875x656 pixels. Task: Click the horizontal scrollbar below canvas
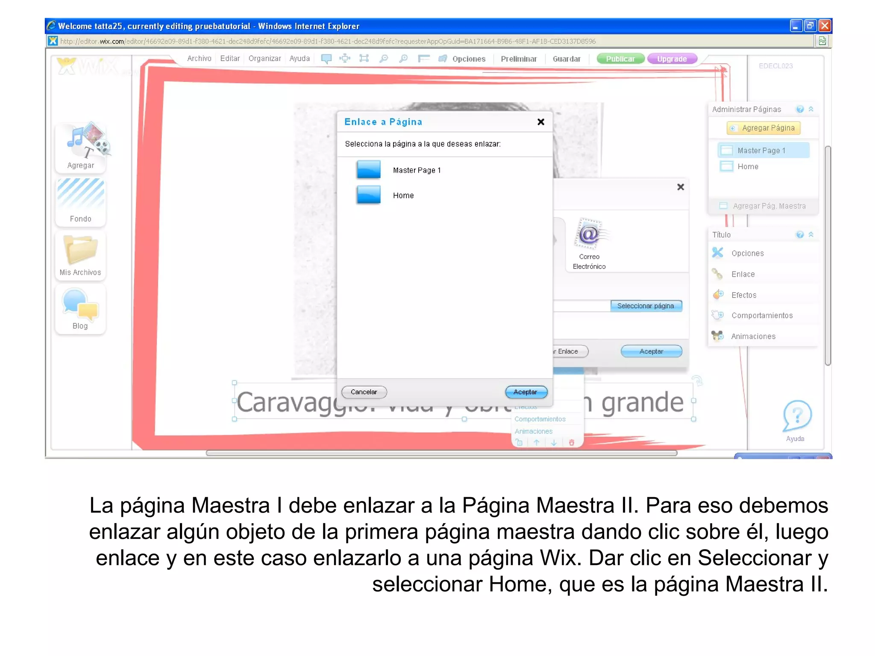pyautogui.click(x=441, y=453)
